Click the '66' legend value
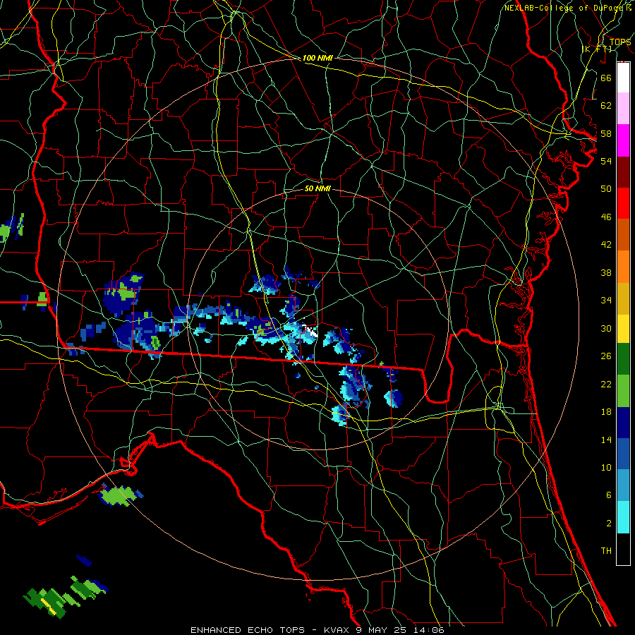 point(606,78)
